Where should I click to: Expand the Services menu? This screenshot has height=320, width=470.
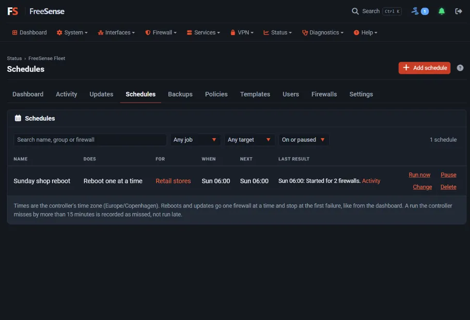pyautogui.click(x=203, y=33)
